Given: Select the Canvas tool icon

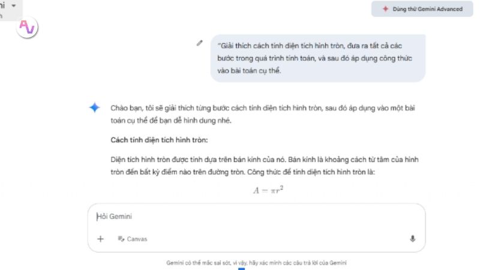Looking at the screenshot, I should [121, 239].
